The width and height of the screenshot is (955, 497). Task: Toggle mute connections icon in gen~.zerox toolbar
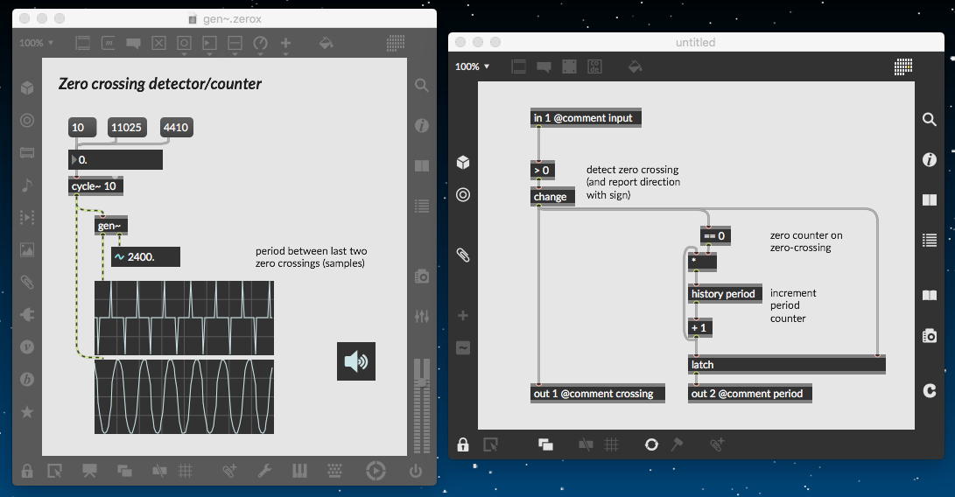click(x=159, y=471)
